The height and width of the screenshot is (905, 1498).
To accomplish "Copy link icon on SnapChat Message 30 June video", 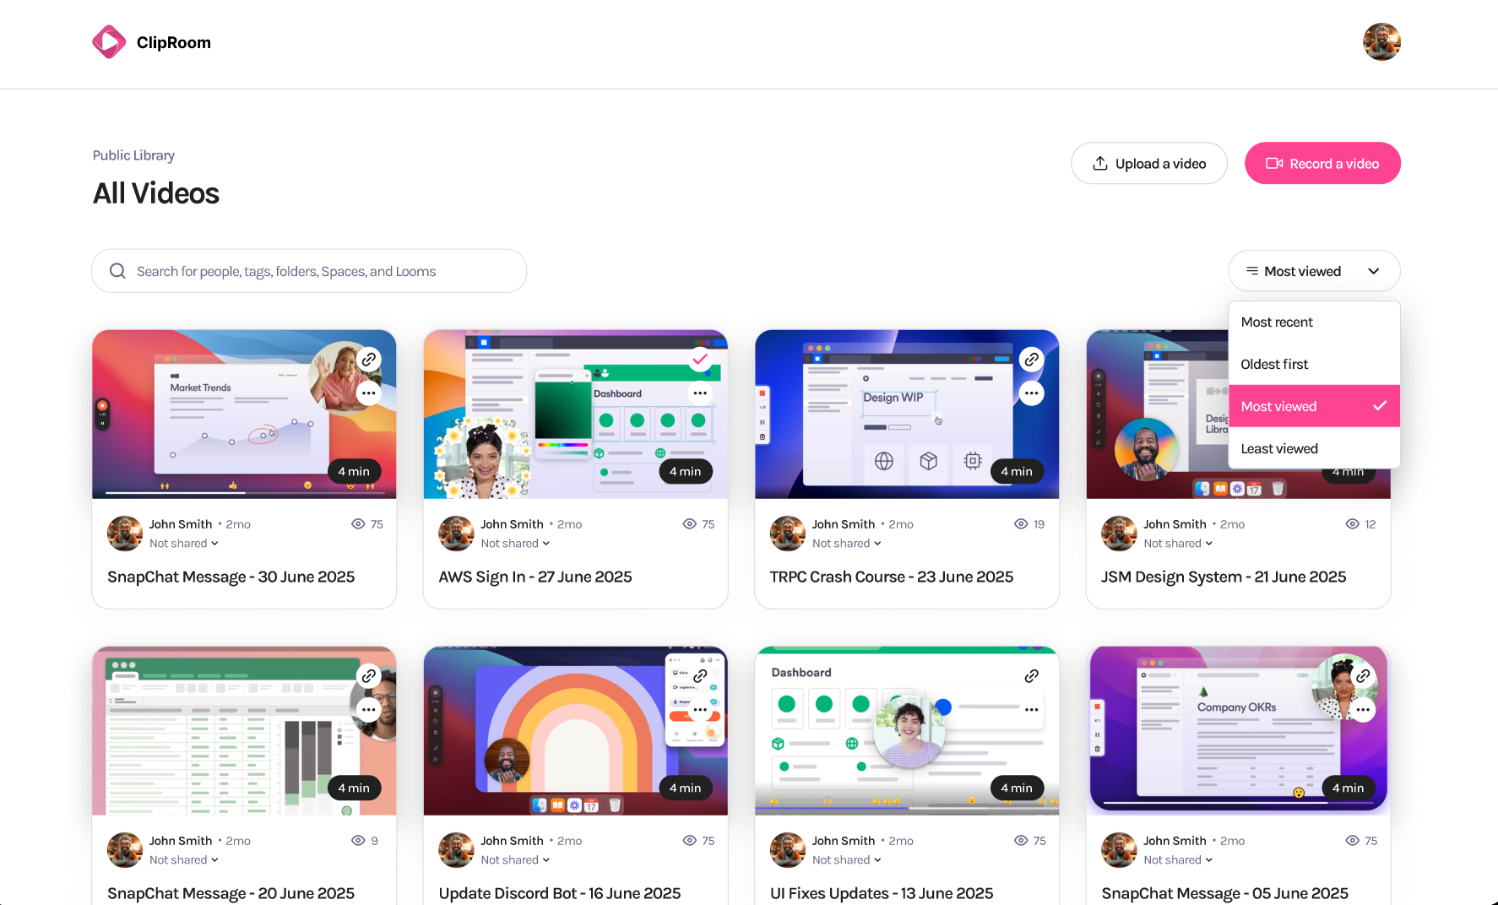I will 369,360.
